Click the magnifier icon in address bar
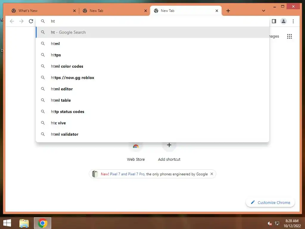Viewport: 305px width, 229px height. click(43, 21)
